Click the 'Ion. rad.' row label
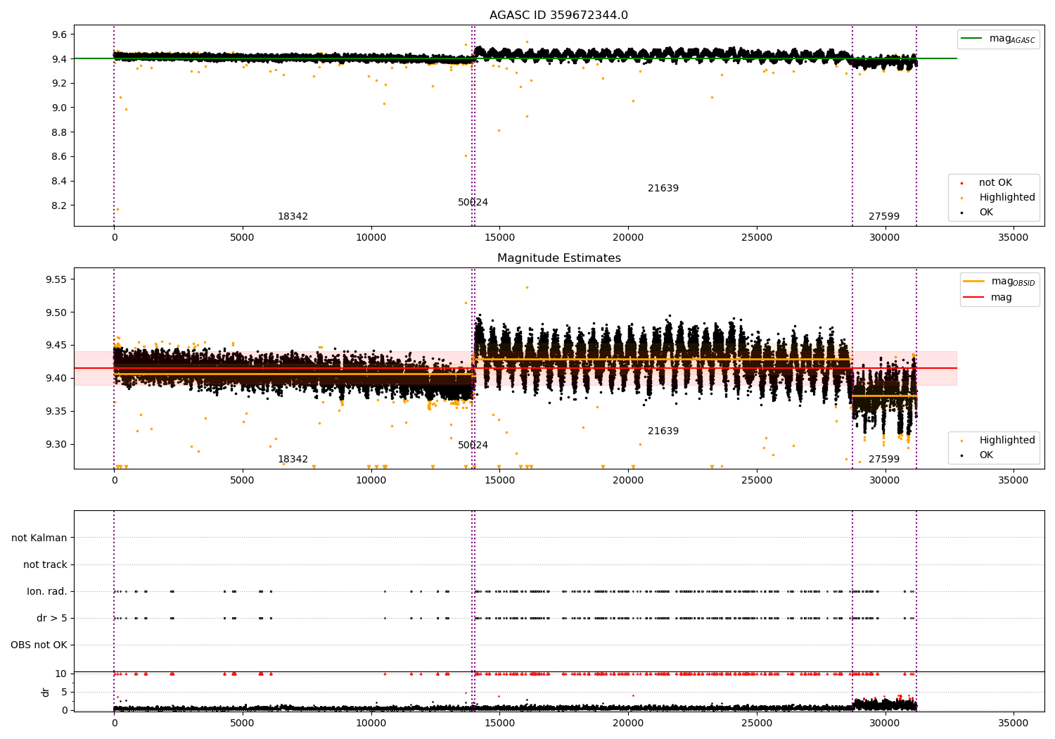Screen dimensions: 1055x739 pyautogui.click(x=47, y=592)
